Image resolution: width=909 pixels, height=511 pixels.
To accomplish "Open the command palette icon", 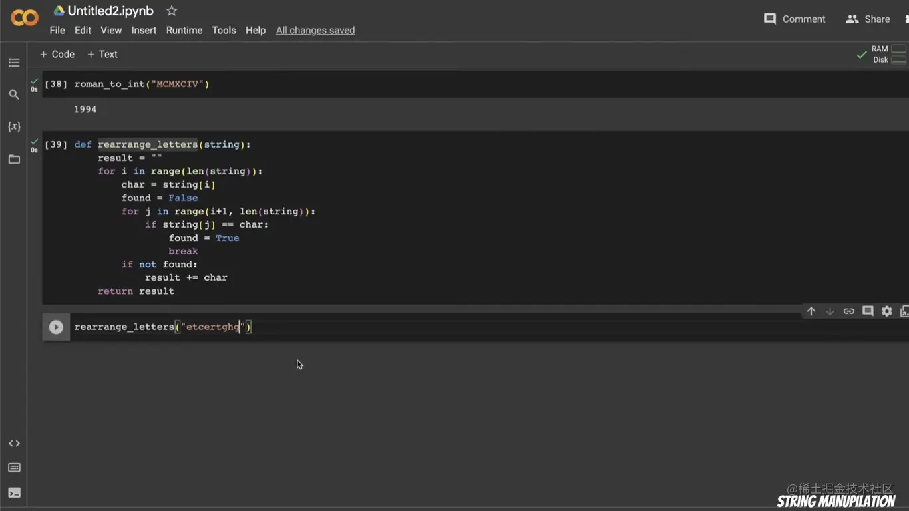I will (14, 468).
